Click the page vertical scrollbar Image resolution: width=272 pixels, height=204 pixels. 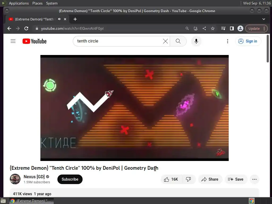pos(268,49)
